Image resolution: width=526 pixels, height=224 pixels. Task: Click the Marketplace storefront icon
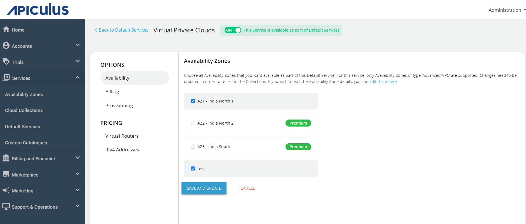[6, 174]
